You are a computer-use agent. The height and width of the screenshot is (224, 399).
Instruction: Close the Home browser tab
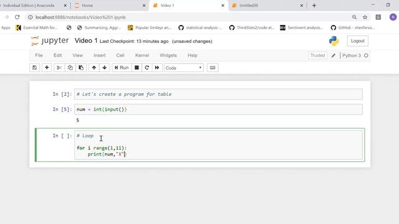144,6
